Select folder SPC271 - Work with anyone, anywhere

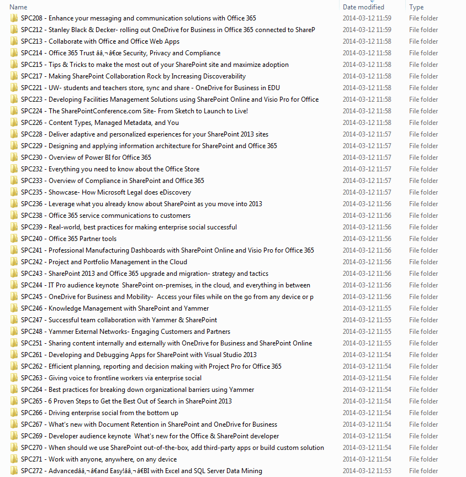click(99, 459)
